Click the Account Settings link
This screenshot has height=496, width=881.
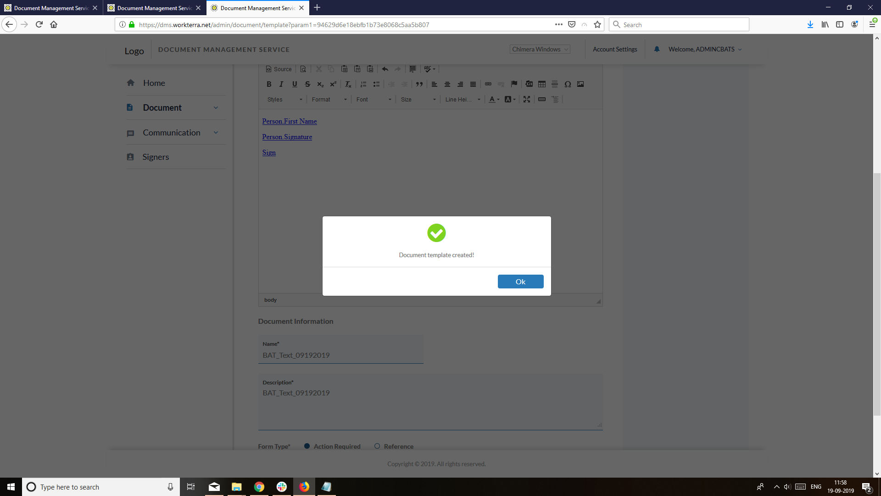pyautogui.click(x=615, y=49)
